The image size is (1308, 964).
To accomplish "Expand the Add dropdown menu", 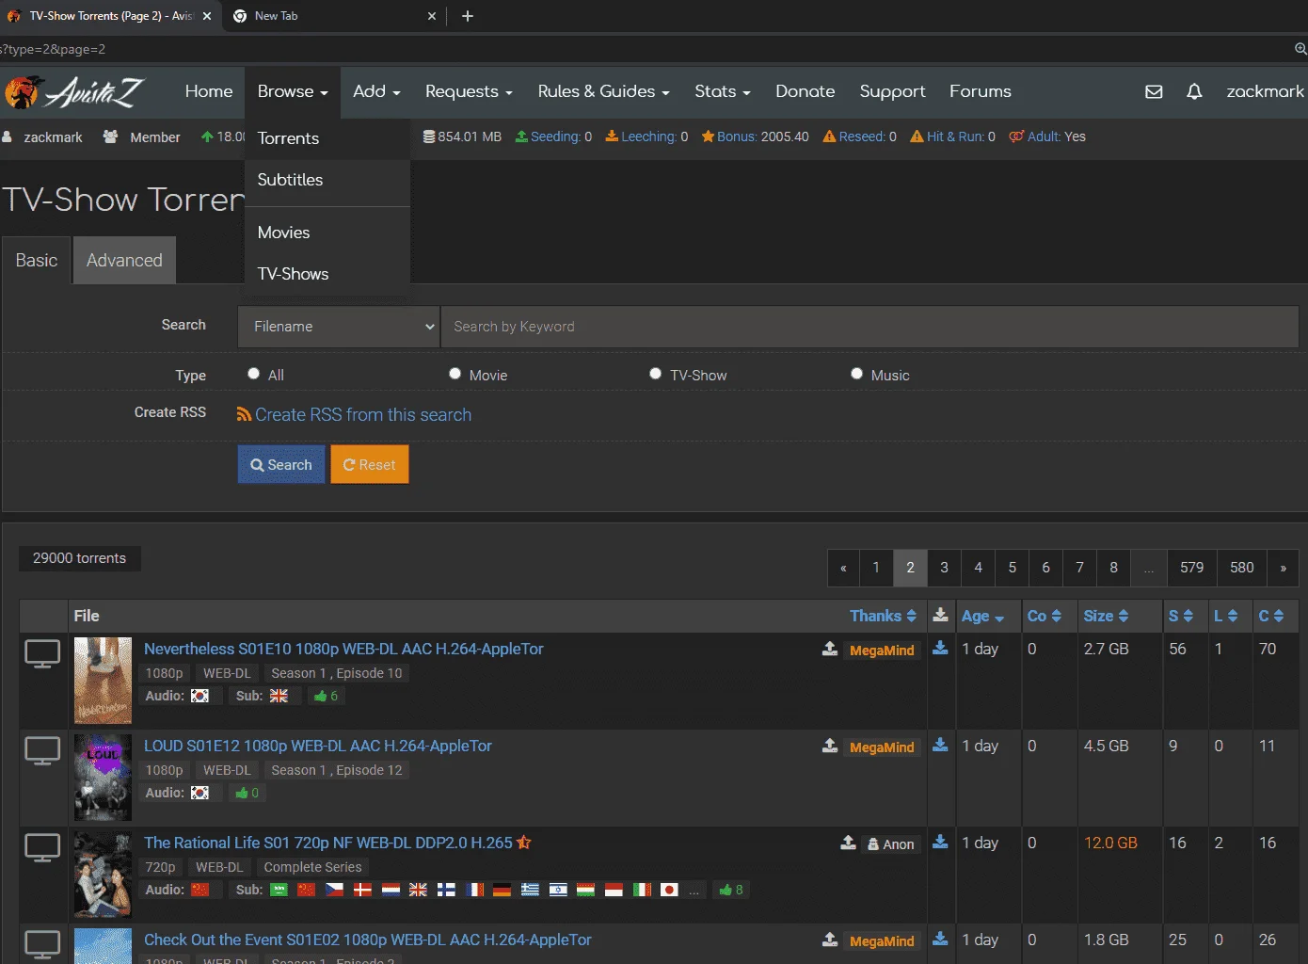I will click(x=376, y=91).
